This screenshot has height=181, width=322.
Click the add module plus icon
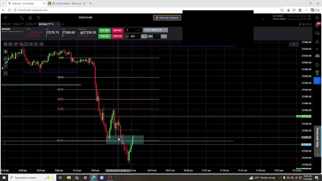(x=5, y=18)
